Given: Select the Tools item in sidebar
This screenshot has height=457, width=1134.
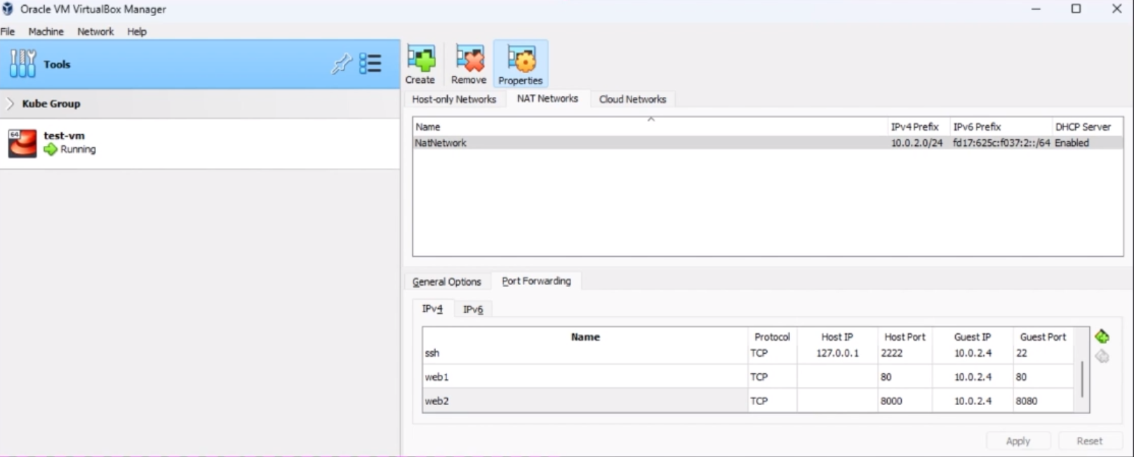Looking at the screenshot, I should coord(200,64).
